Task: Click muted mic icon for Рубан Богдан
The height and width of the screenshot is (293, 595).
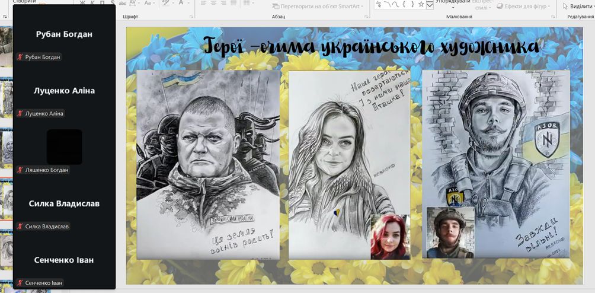Action: [x=20, y=58]
